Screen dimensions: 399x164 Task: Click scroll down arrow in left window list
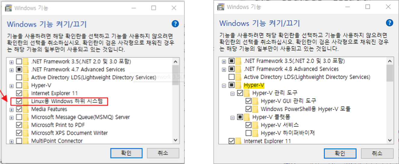[x=176, y=140]
